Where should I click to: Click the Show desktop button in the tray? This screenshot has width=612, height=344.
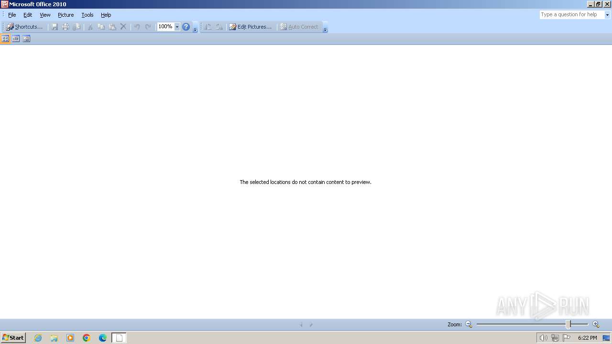pyautogui.click(x=606, y=338)
